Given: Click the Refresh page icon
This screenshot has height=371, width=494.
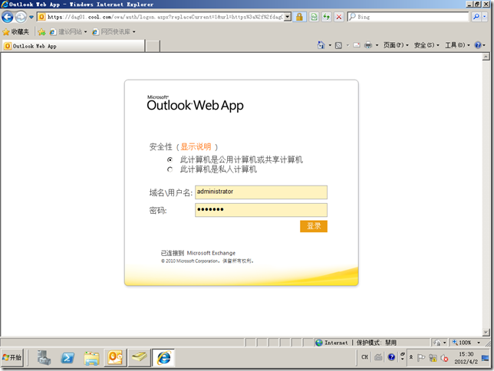Looking at the screenshot, I should point(326,16).
